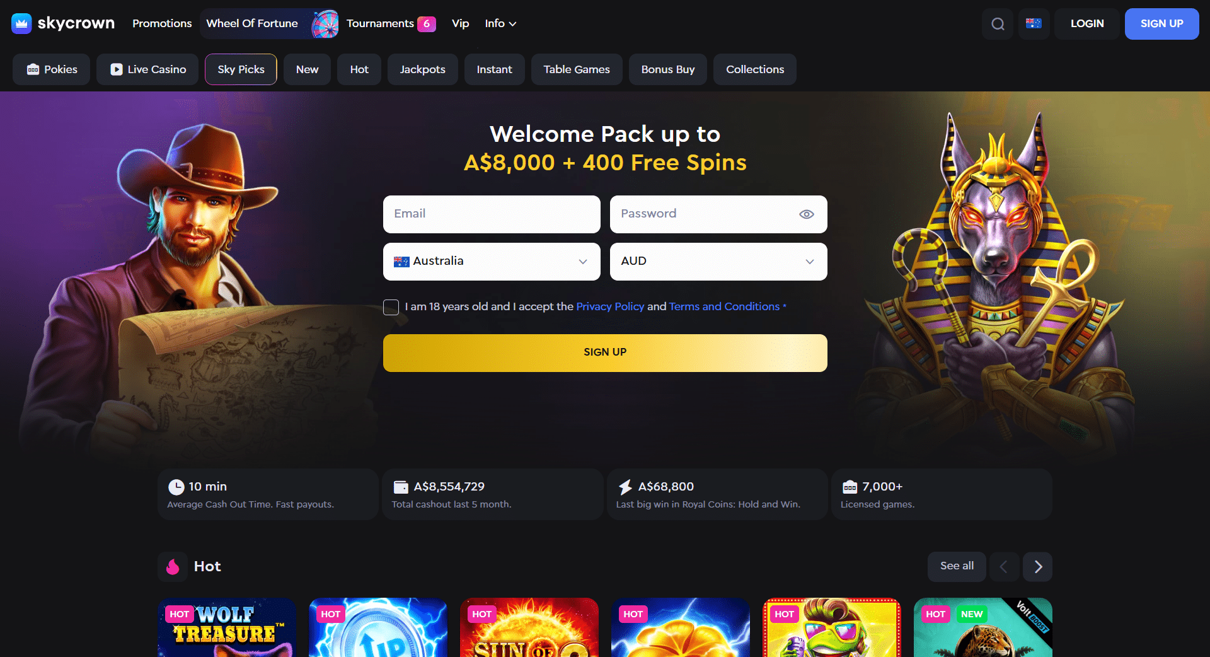Open the search magnifier icon
This screenshot has height=657, width=1210.
pos(998,24)
